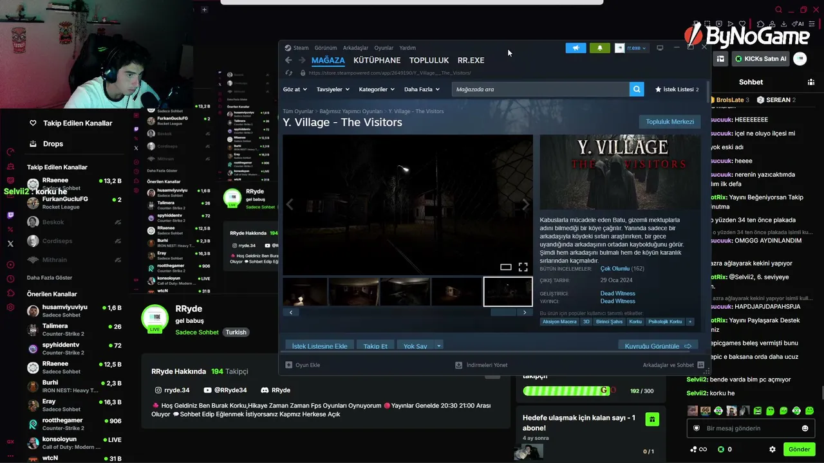Switch Steam to Big Picture mode

point(660,48)
